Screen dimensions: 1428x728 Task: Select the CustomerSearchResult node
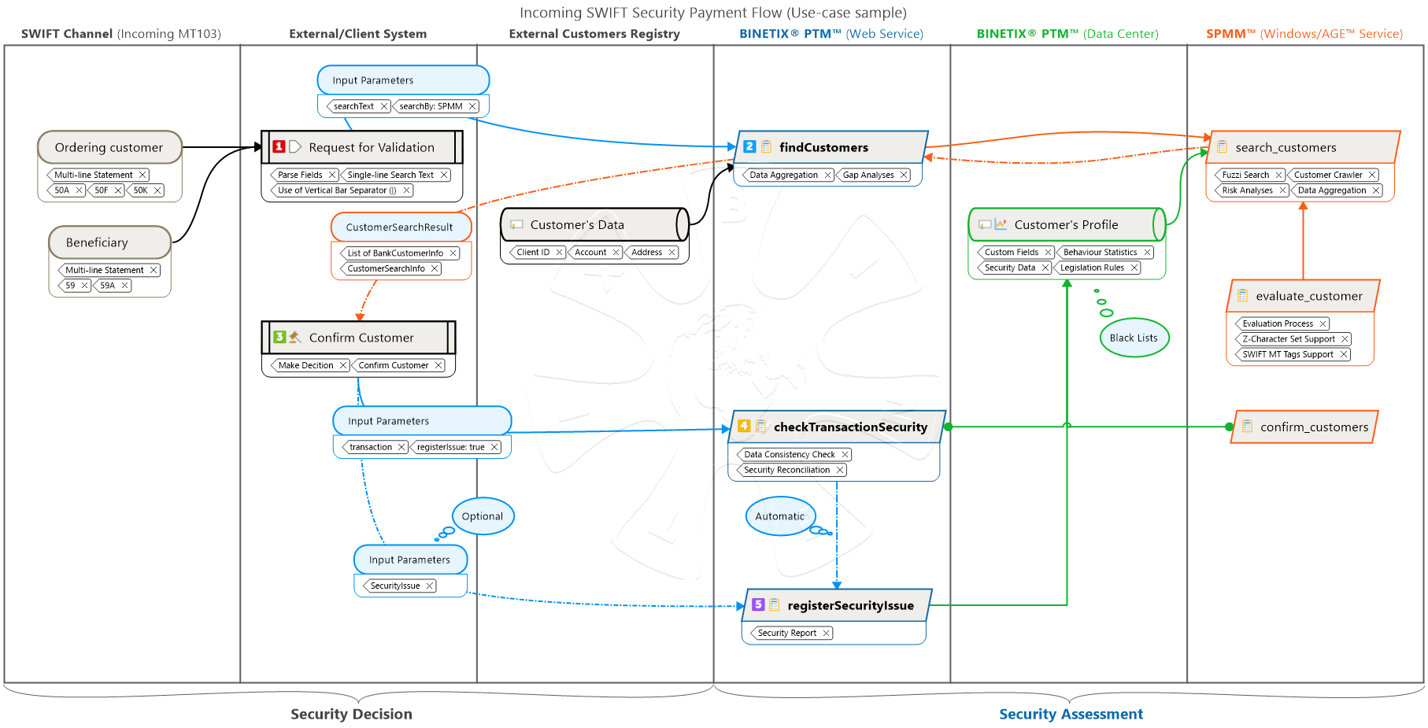point(401,227)
